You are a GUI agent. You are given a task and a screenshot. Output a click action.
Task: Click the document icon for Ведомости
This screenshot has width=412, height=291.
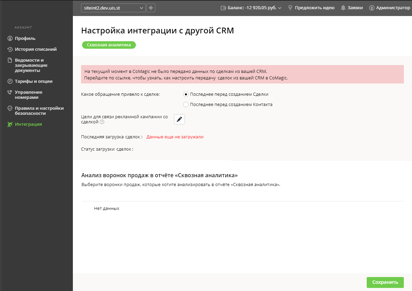tap(10, 60)
